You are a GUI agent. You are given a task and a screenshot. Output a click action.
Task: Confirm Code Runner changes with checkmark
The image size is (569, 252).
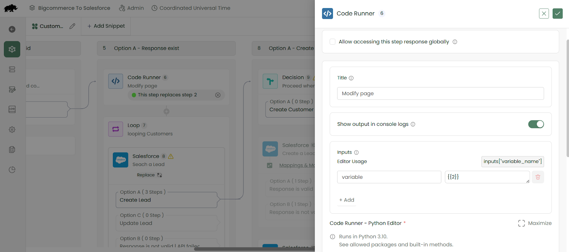(x=558, y=14)
